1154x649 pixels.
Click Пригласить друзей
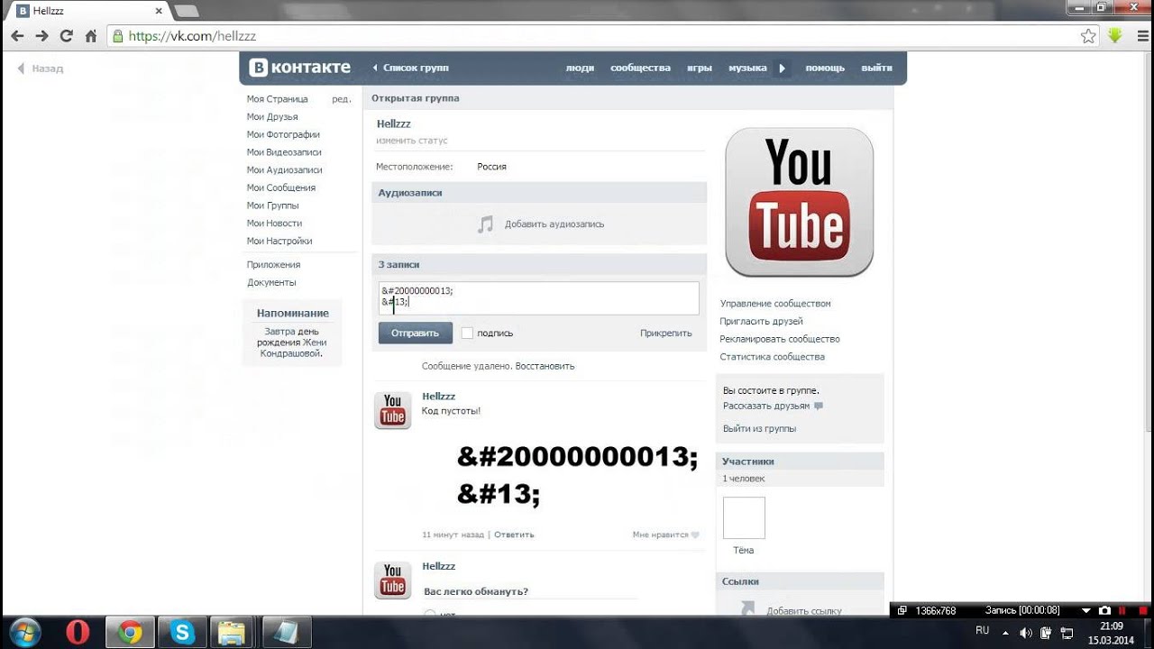click(x=761, y=321)
